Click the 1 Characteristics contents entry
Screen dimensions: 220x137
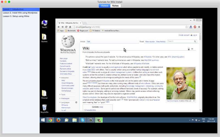(90, 110)
